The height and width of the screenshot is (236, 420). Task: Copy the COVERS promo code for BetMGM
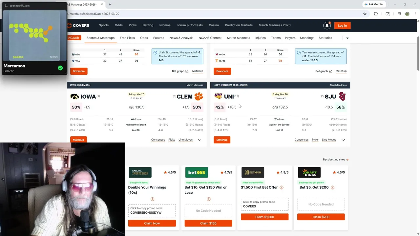(264, 204)
